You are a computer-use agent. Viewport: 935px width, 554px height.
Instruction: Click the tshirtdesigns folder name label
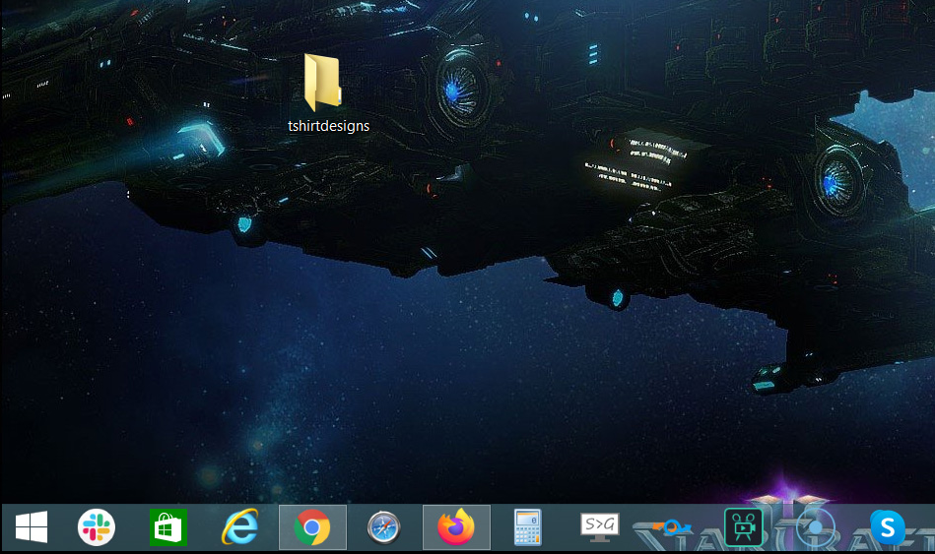click(328, 126)
